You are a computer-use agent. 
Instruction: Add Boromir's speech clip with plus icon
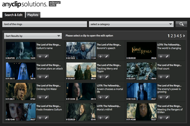100,56
